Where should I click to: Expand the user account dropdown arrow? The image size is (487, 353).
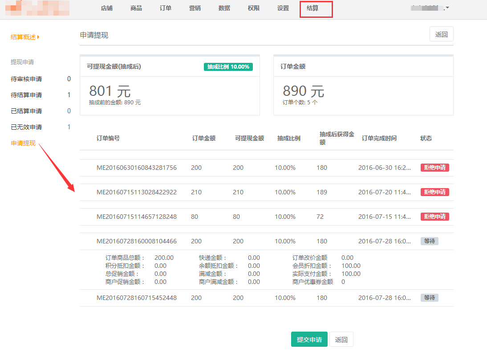(x=447, y=8)
